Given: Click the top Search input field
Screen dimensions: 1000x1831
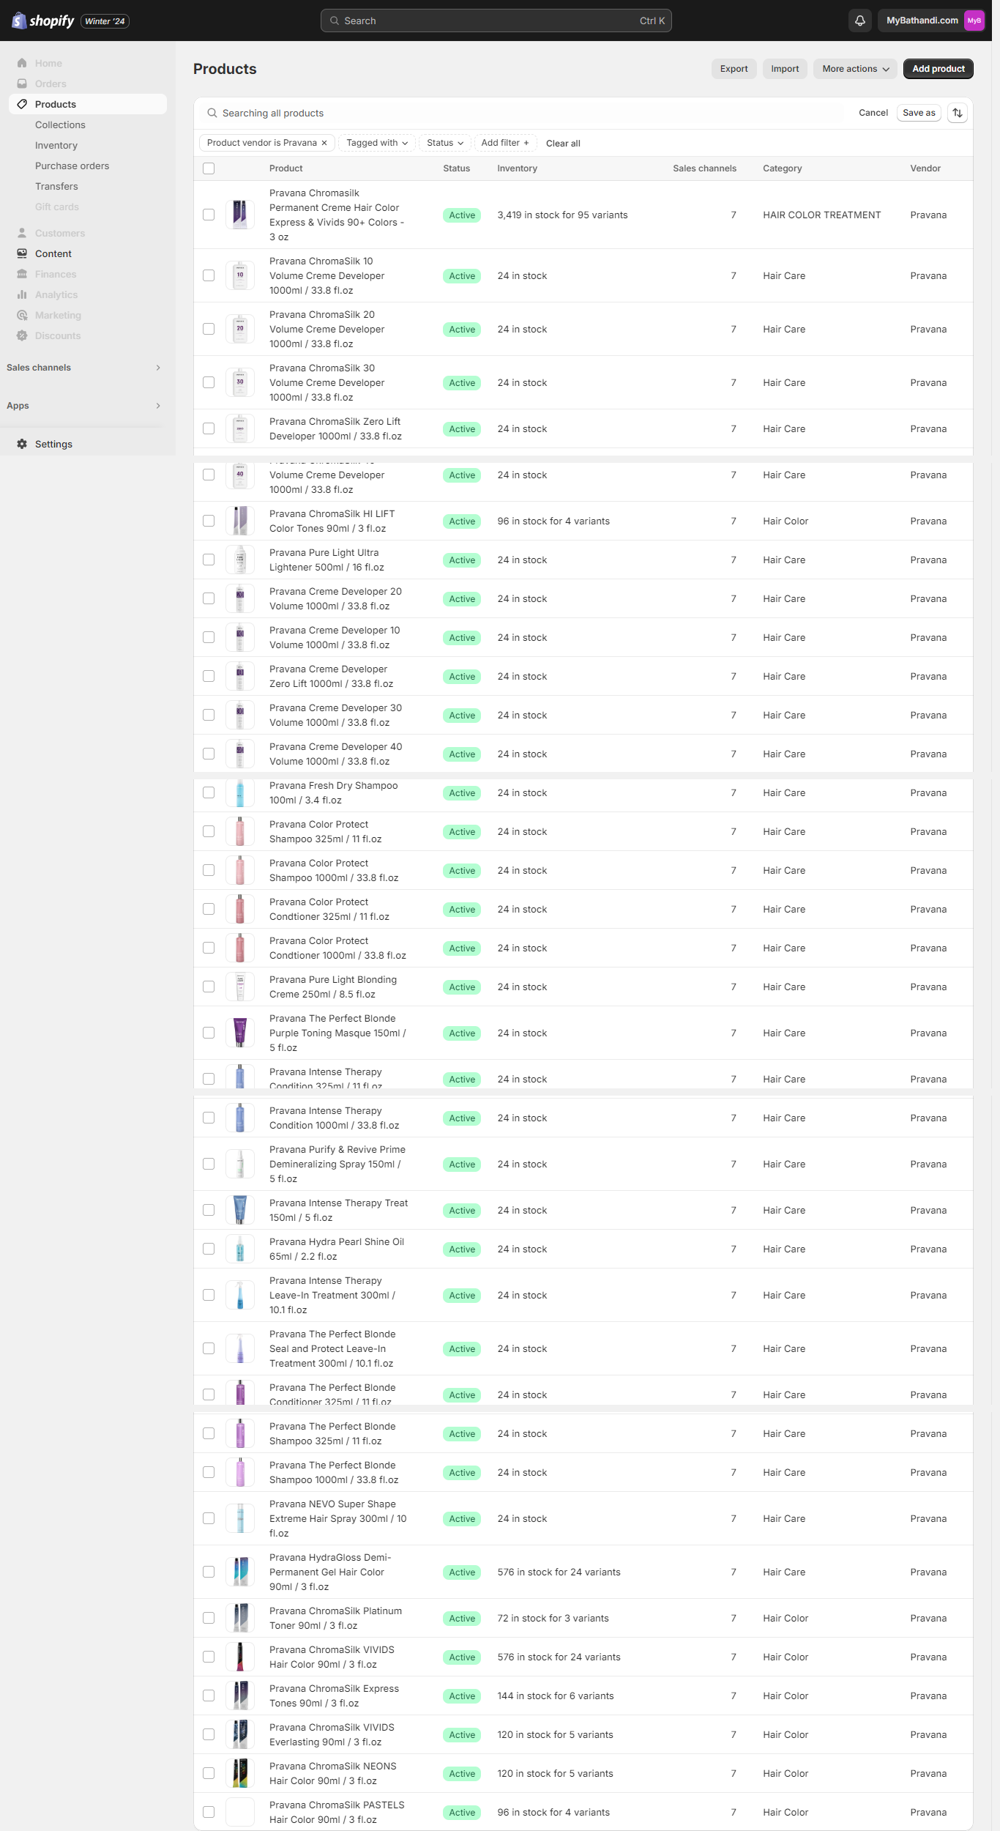Looking at the screenshot, I should 496,21.
